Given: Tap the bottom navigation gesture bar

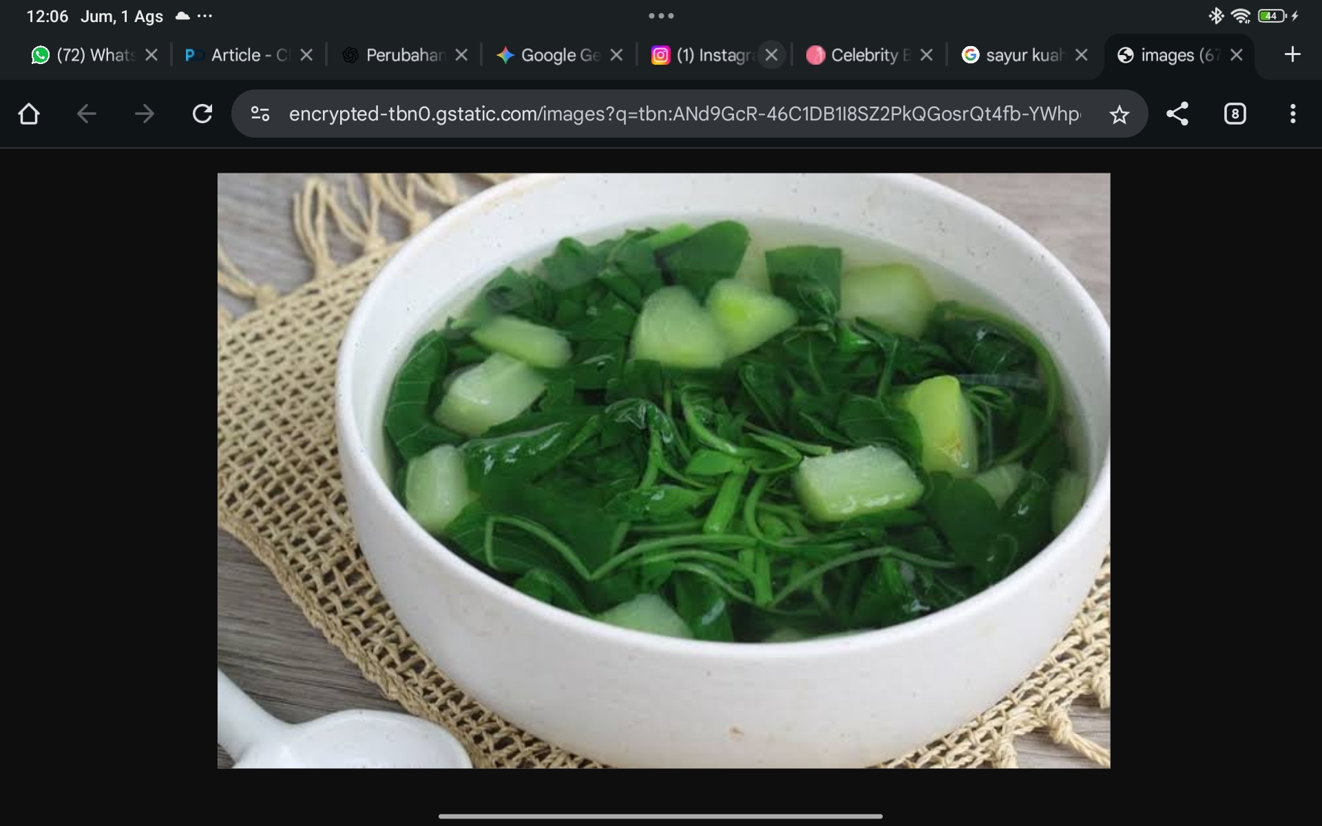Looking at the screenshot, I should (x=661, y=816).
